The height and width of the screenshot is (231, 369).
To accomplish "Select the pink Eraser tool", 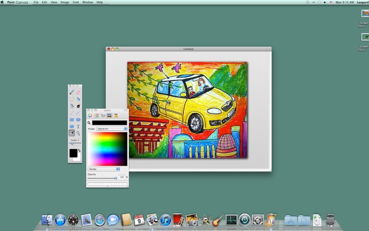I will click(78, 92).
